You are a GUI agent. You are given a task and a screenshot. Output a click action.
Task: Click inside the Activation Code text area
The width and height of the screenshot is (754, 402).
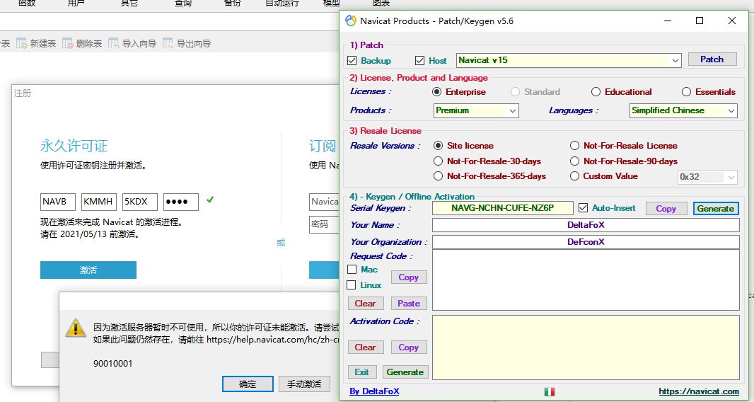(x=586, y=348)
